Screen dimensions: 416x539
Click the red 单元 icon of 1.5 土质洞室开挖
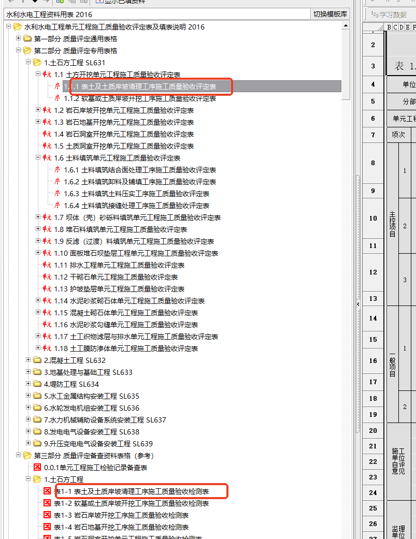click(x=47, y=145)
